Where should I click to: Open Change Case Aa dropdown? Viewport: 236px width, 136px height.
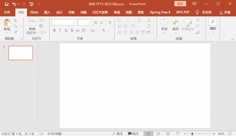coord(94,30)
